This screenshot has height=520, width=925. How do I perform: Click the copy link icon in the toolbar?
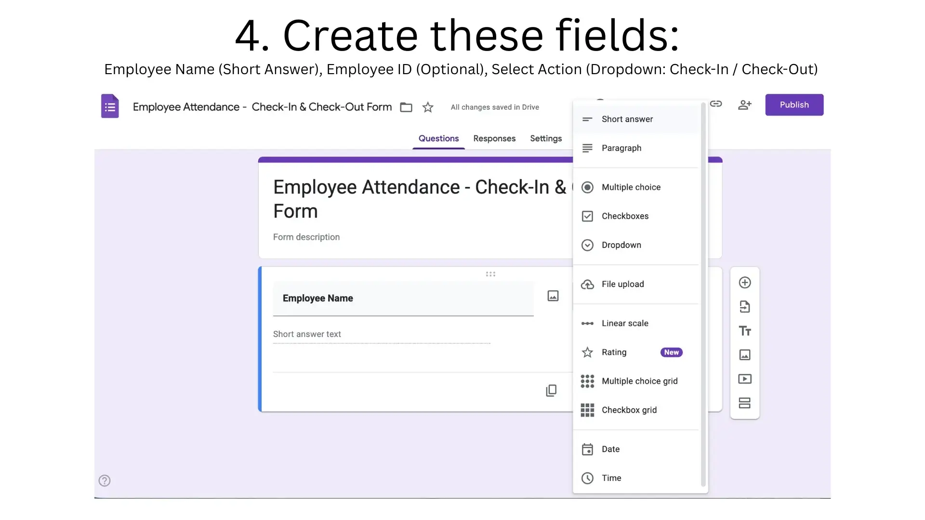[716, 104]
